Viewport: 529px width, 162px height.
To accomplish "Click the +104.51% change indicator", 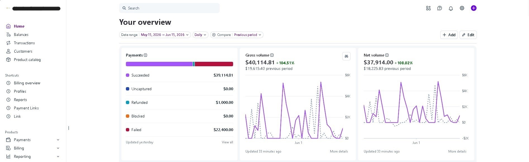I will coord(285,63).
